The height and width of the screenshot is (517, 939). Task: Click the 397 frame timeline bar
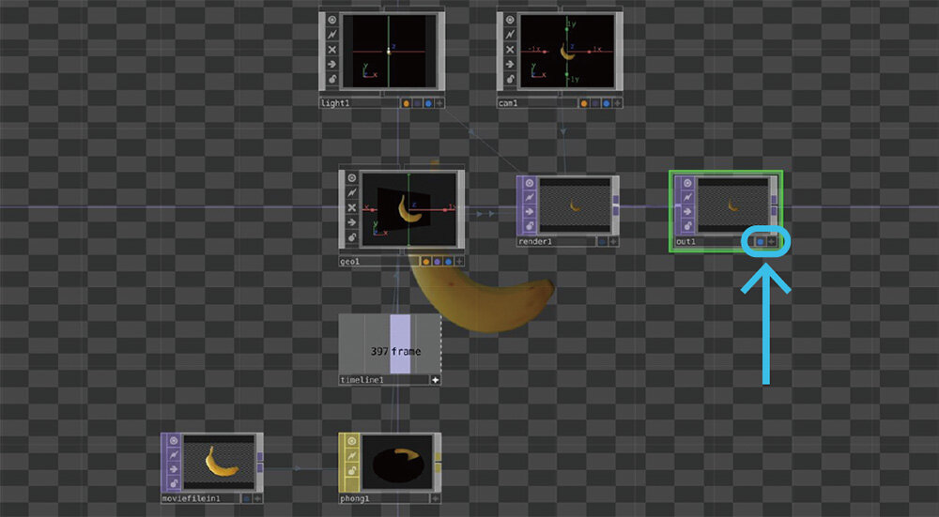click(400, 344)
